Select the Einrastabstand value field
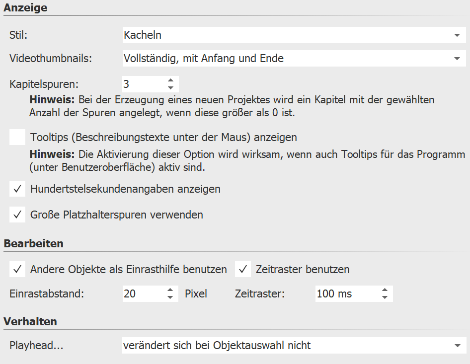 (x=142, y=293)
